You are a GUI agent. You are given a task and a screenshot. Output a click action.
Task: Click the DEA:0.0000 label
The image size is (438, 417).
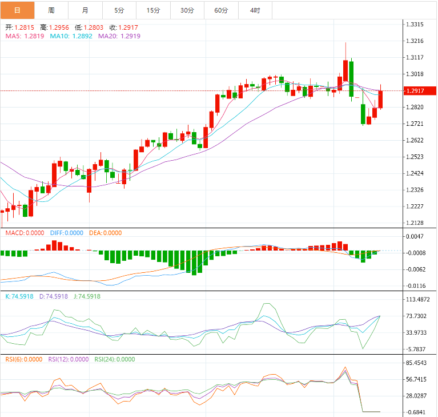click(x=106, y=233)
